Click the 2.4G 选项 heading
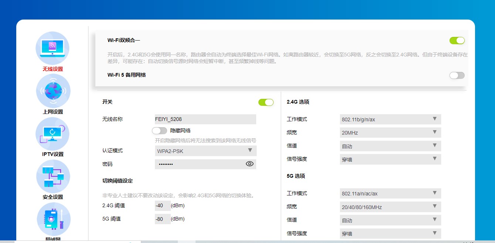Viewport: 495px width, 243px height. (x=298, y=102)
